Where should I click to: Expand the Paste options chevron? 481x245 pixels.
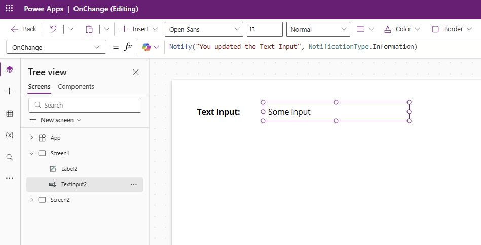point(107,29)
